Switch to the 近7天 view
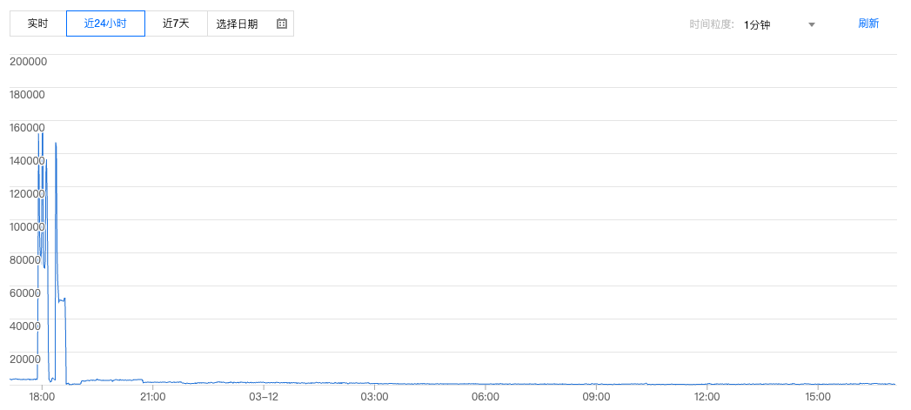This screenshot has width=911, height=410. (x=176, y=24)
